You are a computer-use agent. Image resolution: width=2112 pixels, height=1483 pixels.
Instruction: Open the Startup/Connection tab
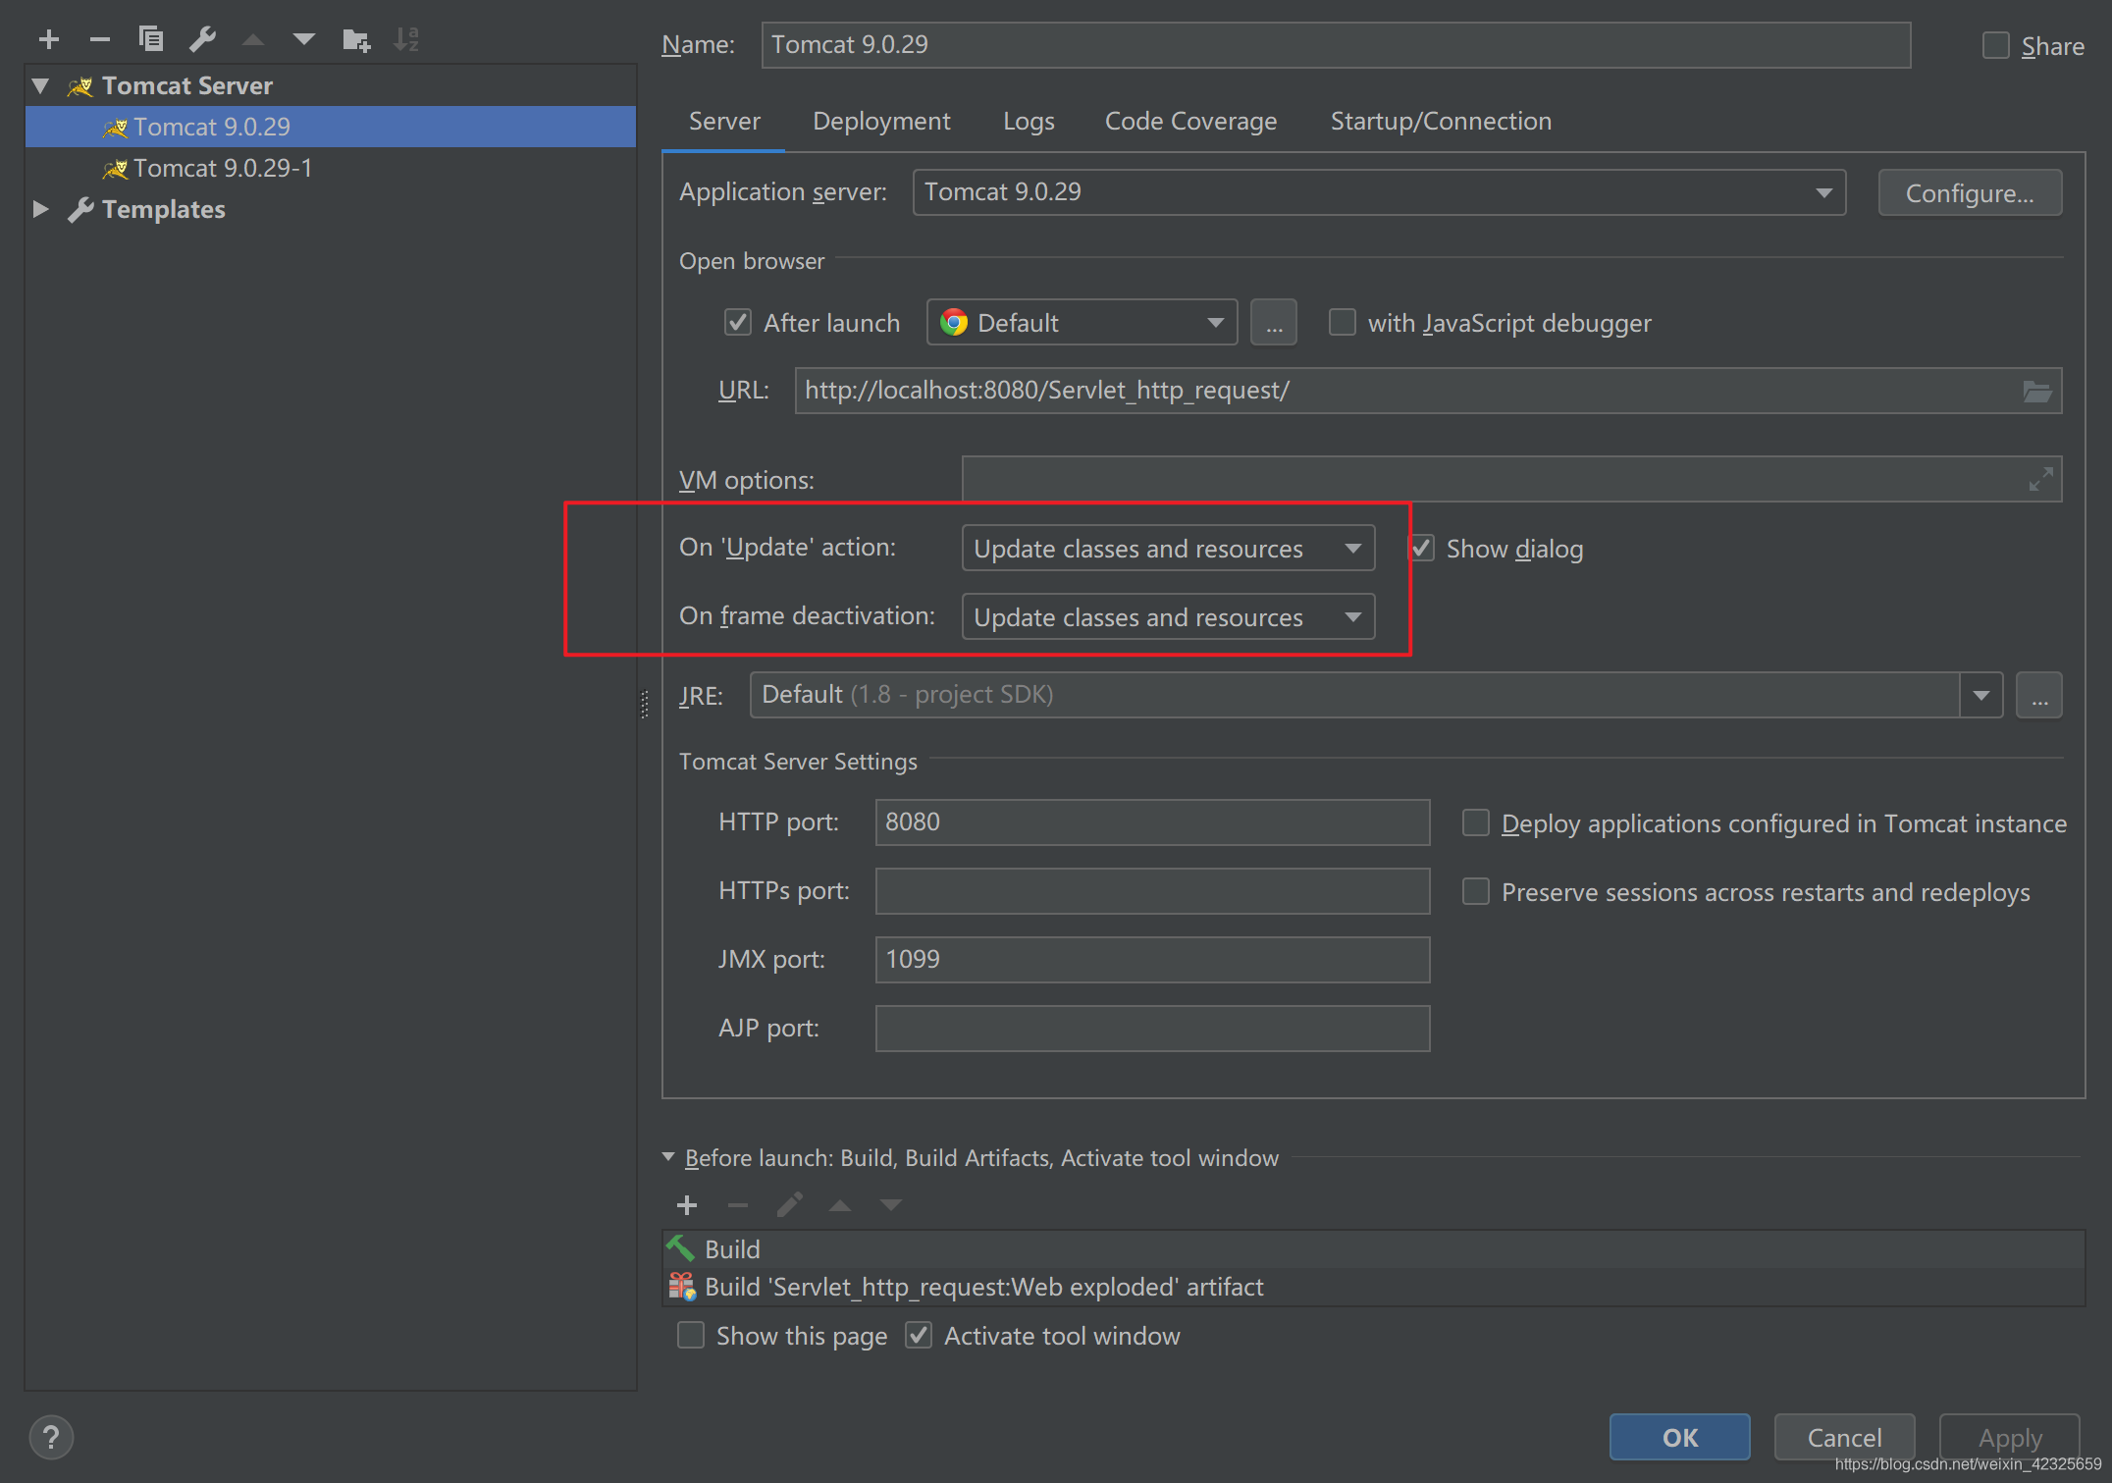1440,122
